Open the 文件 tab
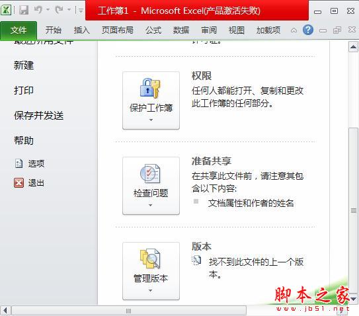This screenshot has height=316, width=359. pyautogui.click(x=19, y=30)
